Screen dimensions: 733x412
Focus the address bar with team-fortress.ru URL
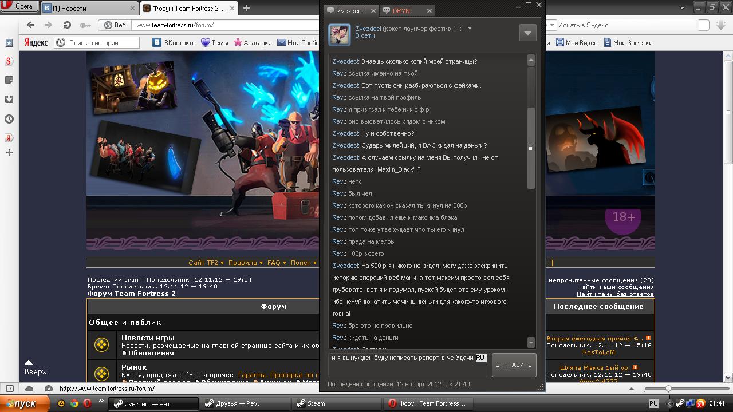click(226, 25)
